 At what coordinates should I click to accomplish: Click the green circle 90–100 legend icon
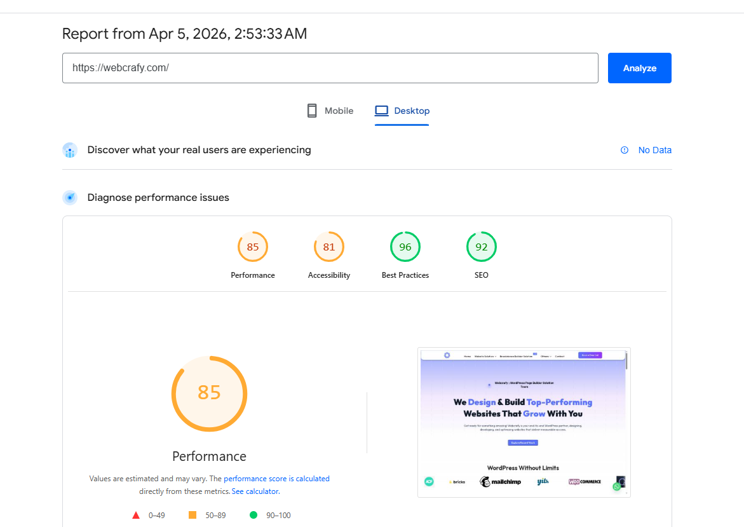point(254,515)
